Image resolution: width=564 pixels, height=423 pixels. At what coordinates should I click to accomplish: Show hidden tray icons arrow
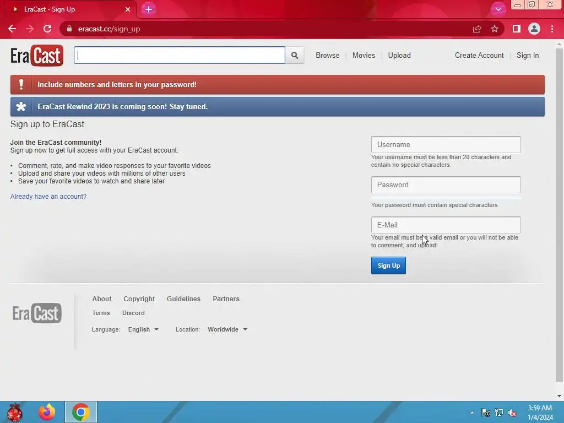pyautogui.click(x=472, y=413)
